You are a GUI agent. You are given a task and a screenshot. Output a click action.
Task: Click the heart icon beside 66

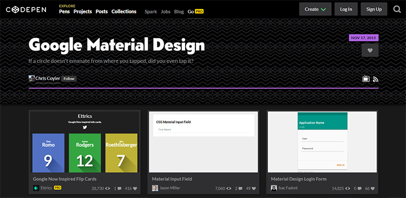373,189
